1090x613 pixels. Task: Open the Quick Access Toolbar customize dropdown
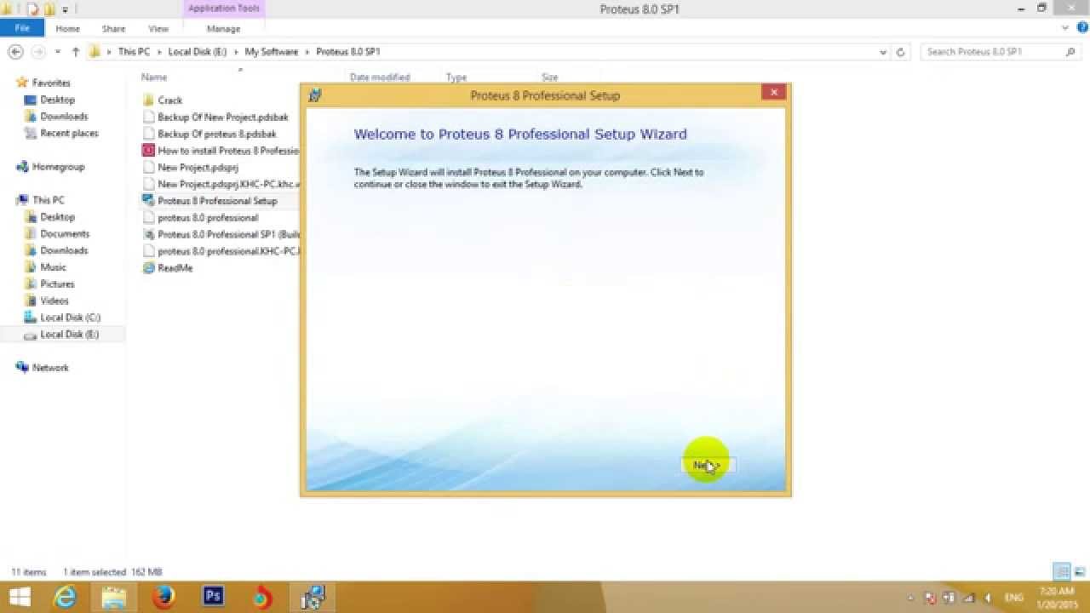(65, 9)
